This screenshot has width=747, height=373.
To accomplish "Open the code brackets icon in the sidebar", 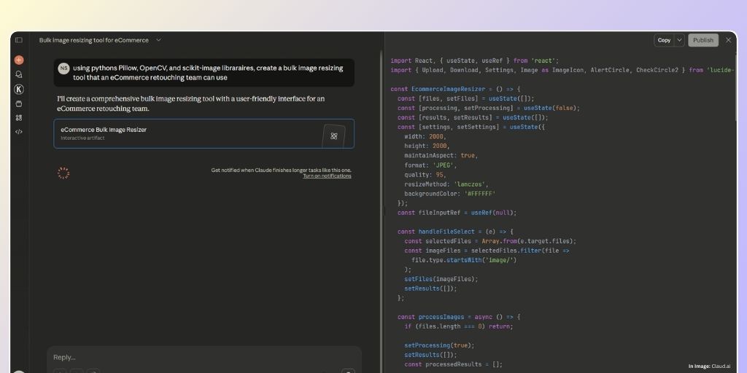I will [19, 132].
